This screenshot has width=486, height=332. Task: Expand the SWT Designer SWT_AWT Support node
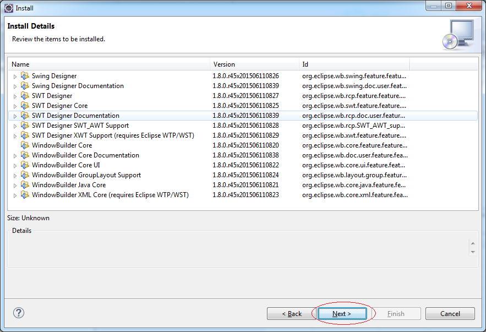click(x=15, y=126)
